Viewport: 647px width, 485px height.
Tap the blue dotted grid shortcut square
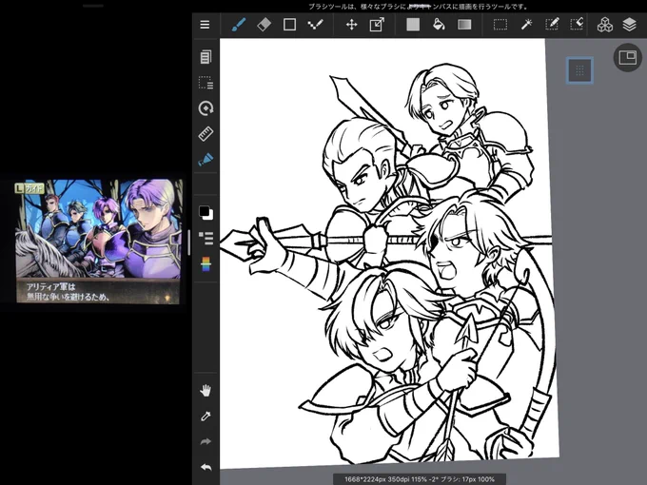pyautogui.click(x=579, y=70)
